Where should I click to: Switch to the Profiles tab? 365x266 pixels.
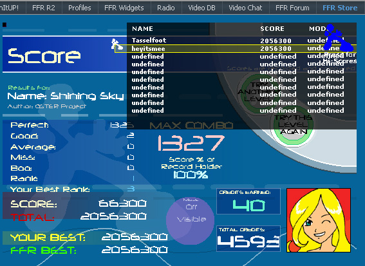coord(80,8)
